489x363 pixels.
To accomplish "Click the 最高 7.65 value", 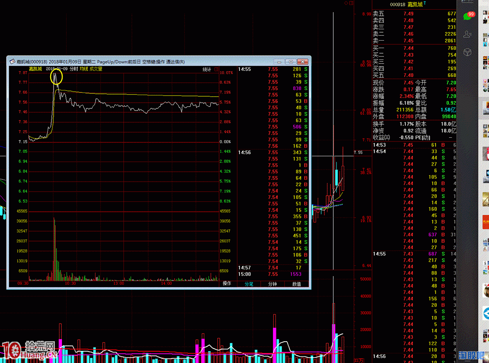I will (451, 90).
